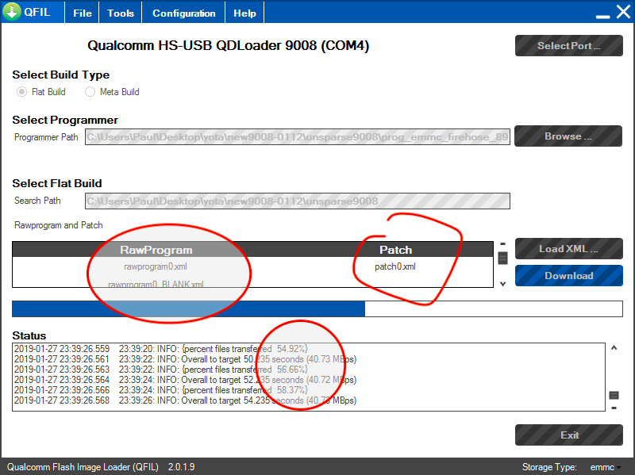635x475 pixels.
Task: Click the Status log scrollbar thumb
Action: pos(614,395)
